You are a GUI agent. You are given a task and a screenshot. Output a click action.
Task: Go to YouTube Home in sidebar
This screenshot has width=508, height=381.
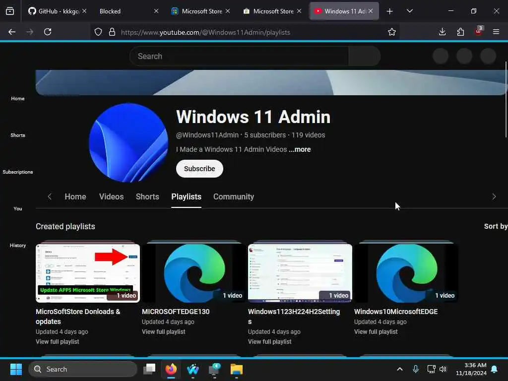click(x=17, y=98)
